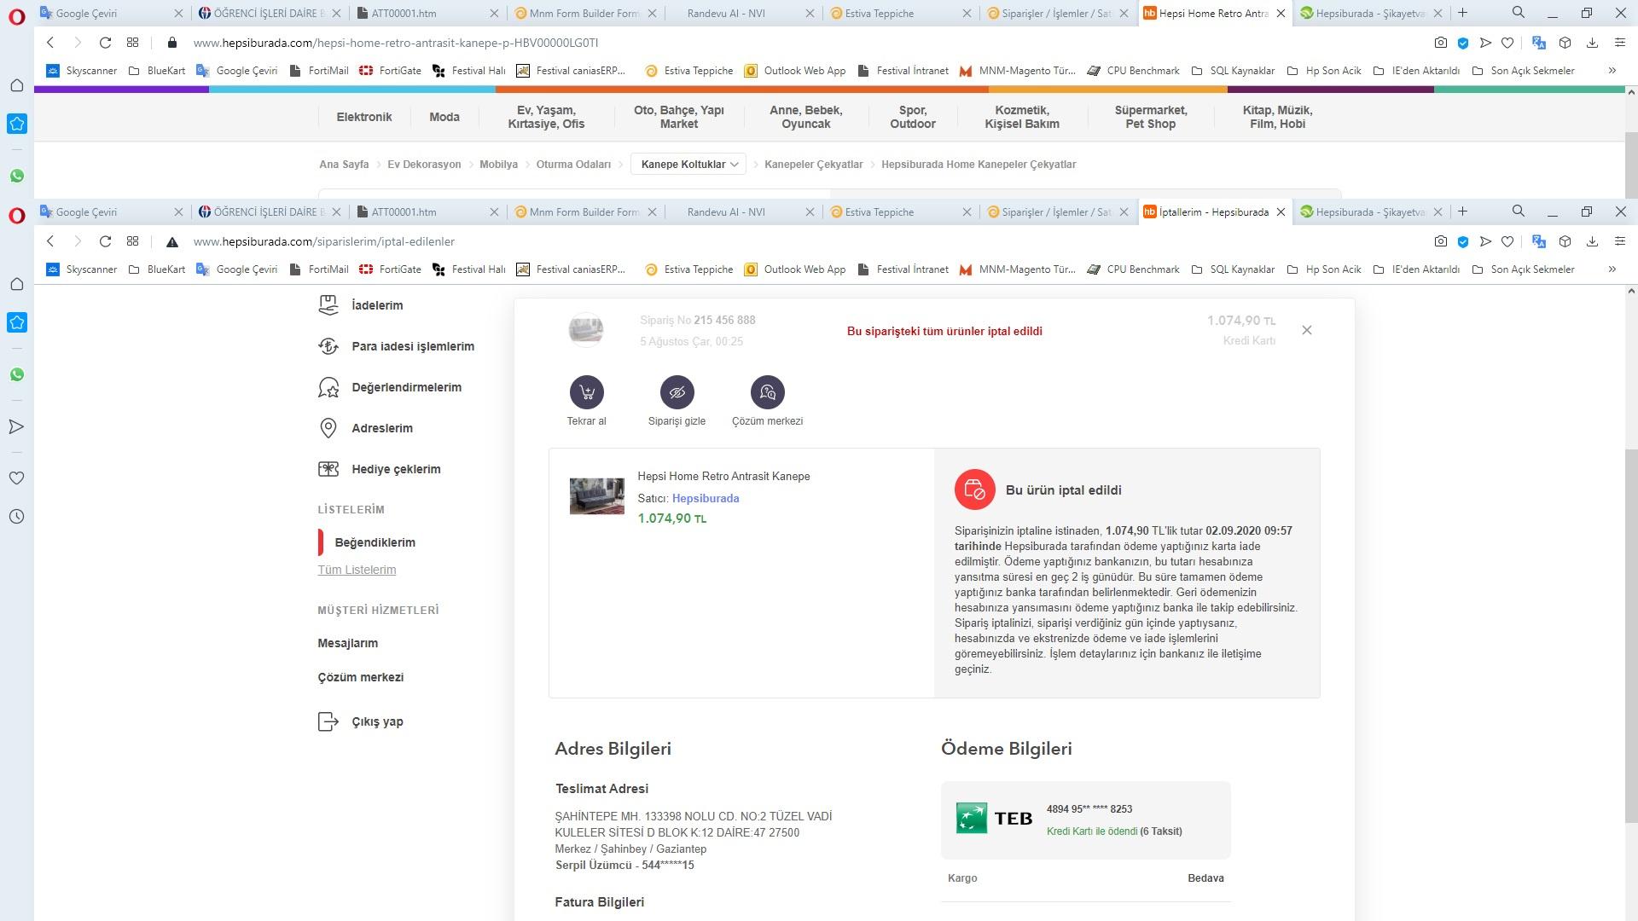Close the order detail with X icon

click(1306, 330)
